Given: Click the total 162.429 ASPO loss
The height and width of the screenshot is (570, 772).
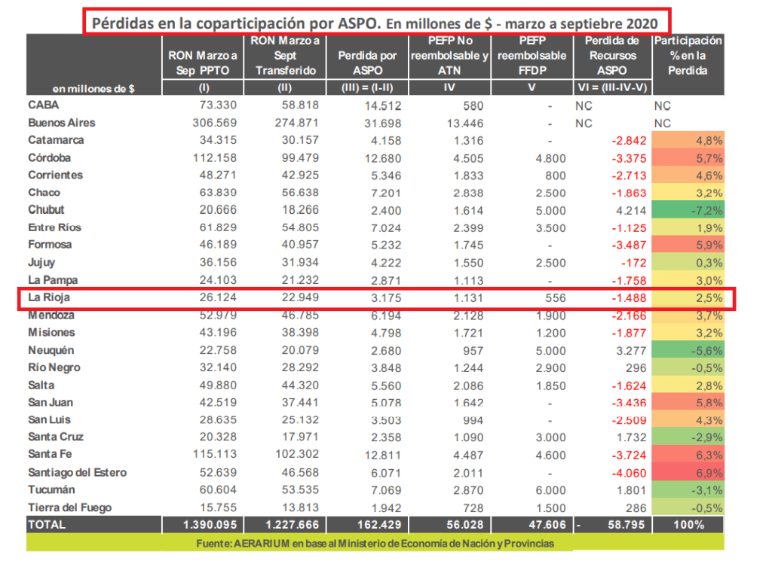Looking at the screenshot, I should [379, 525].
